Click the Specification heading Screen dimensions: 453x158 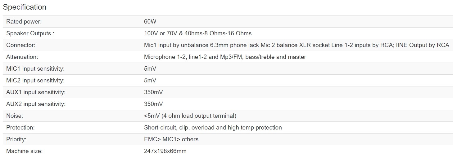coord(25,7)
